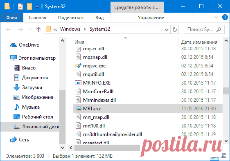
Task: Click the search magnifier icon
Action: pos(219,29)
